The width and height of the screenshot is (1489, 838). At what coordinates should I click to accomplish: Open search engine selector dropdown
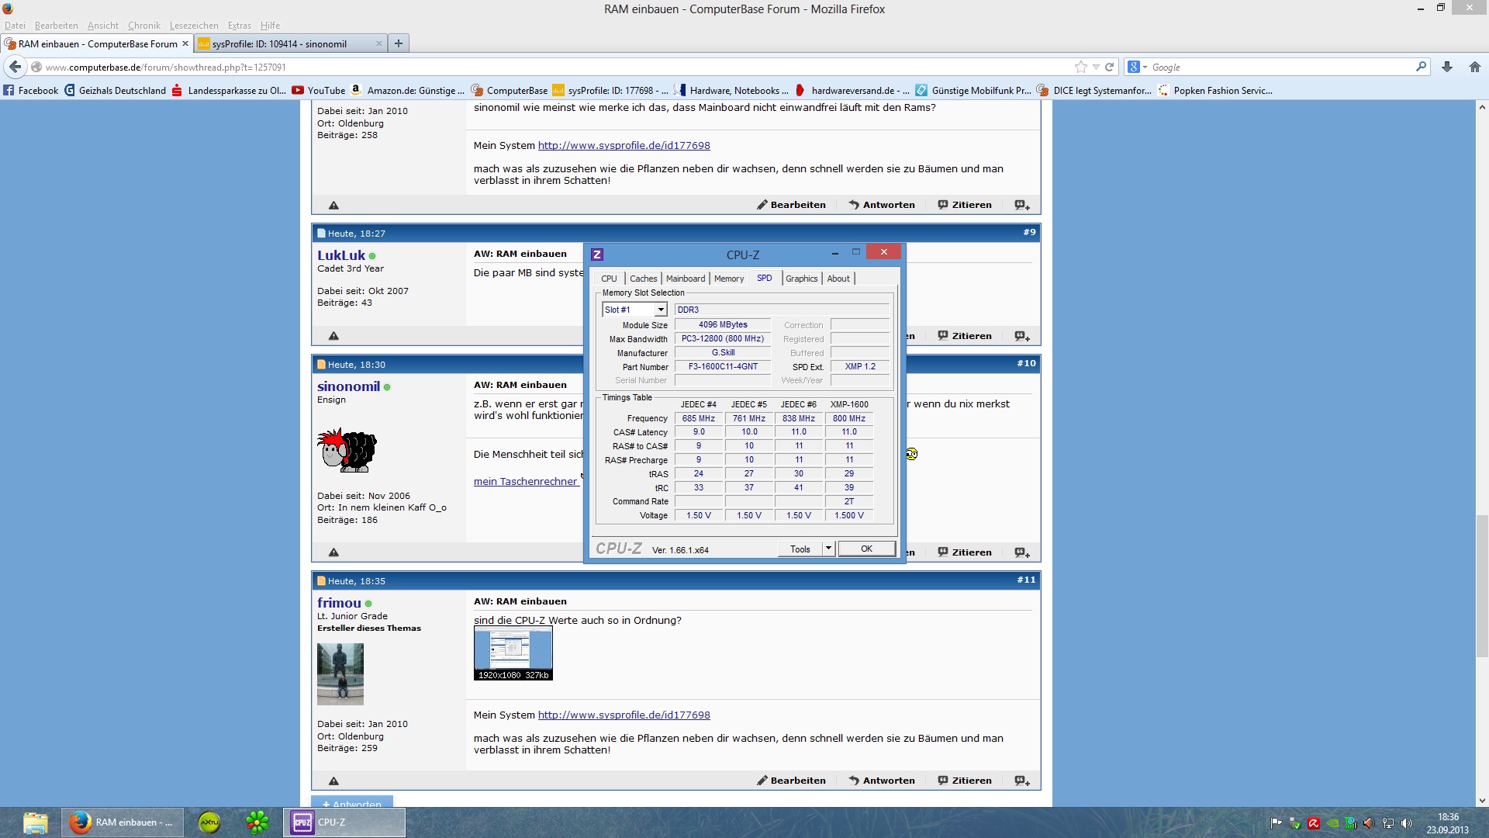[1137, 67]
